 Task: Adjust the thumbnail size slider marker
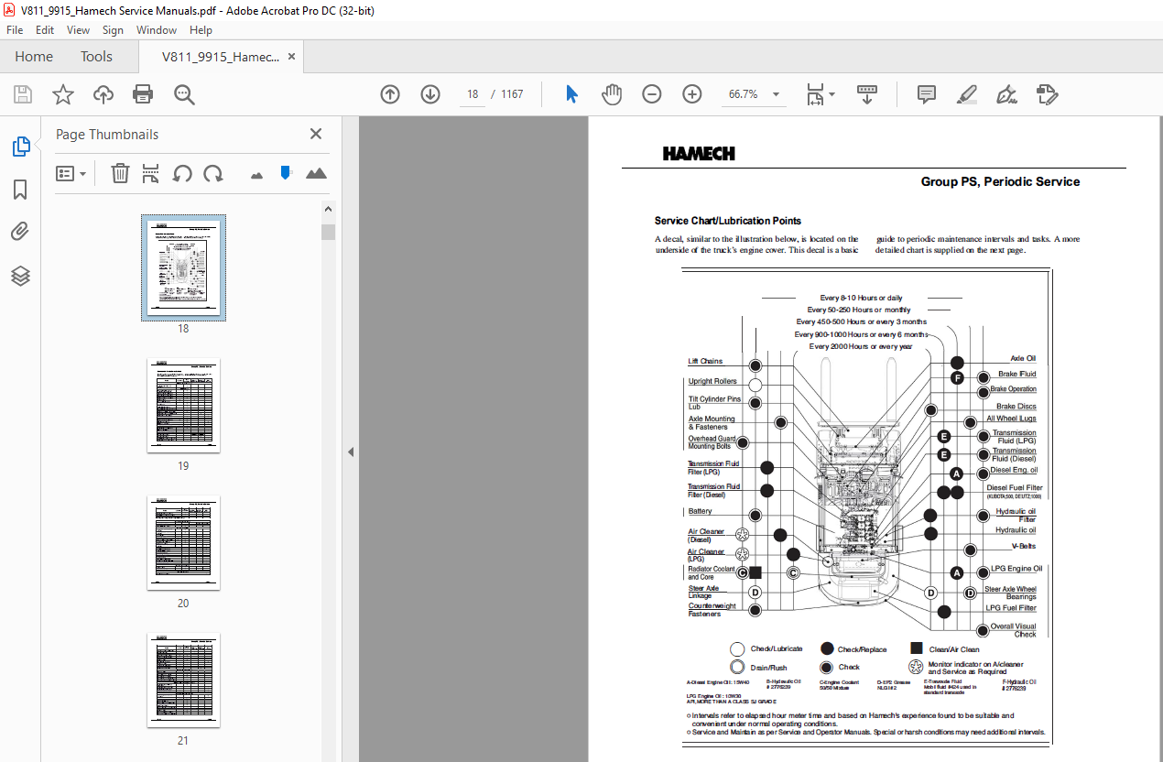[x=286, y=172]
